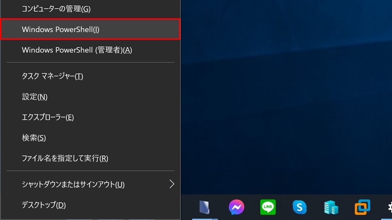Choose 設定(N) in the menu
Viewport: 392px width, 220px height.
pyautogui.click(x=90, y=97)
